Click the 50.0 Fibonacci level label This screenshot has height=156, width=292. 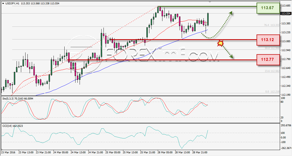click(x=272, y=48)
